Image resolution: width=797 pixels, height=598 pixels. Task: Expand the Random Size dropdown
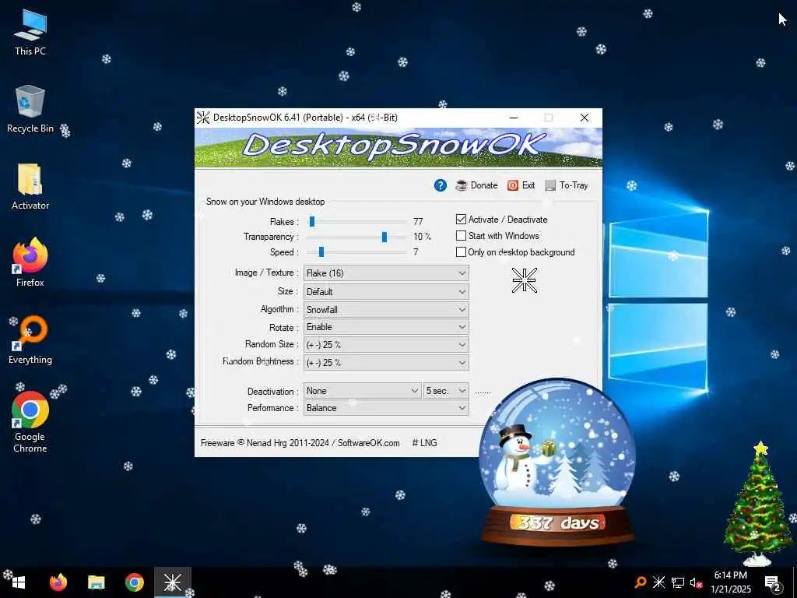[x=386, y=345]
